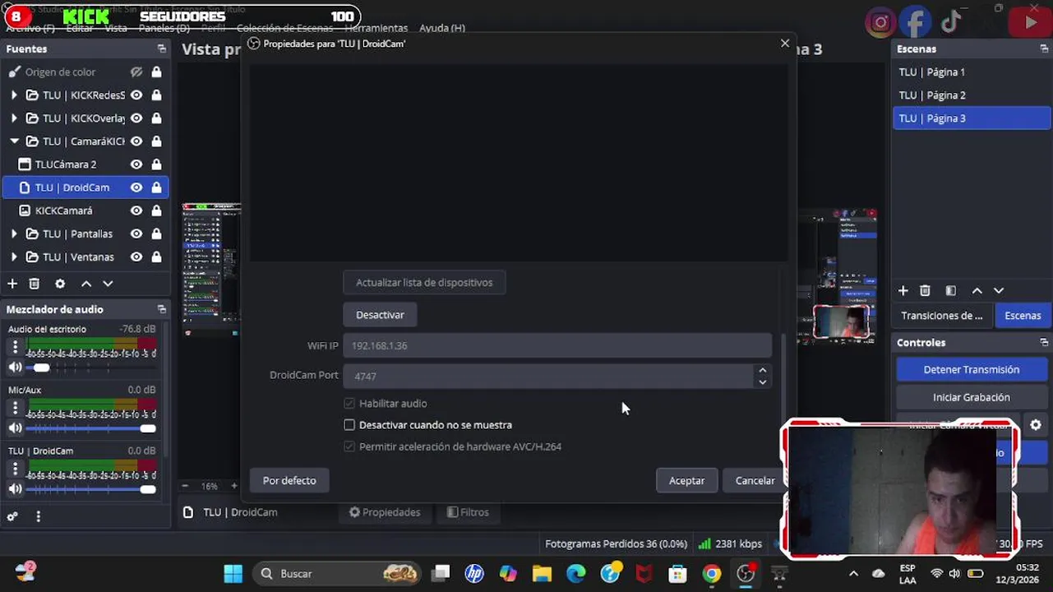Open Windows Start menu
Screen dimensions: 1053x592
tap(233, 574)
